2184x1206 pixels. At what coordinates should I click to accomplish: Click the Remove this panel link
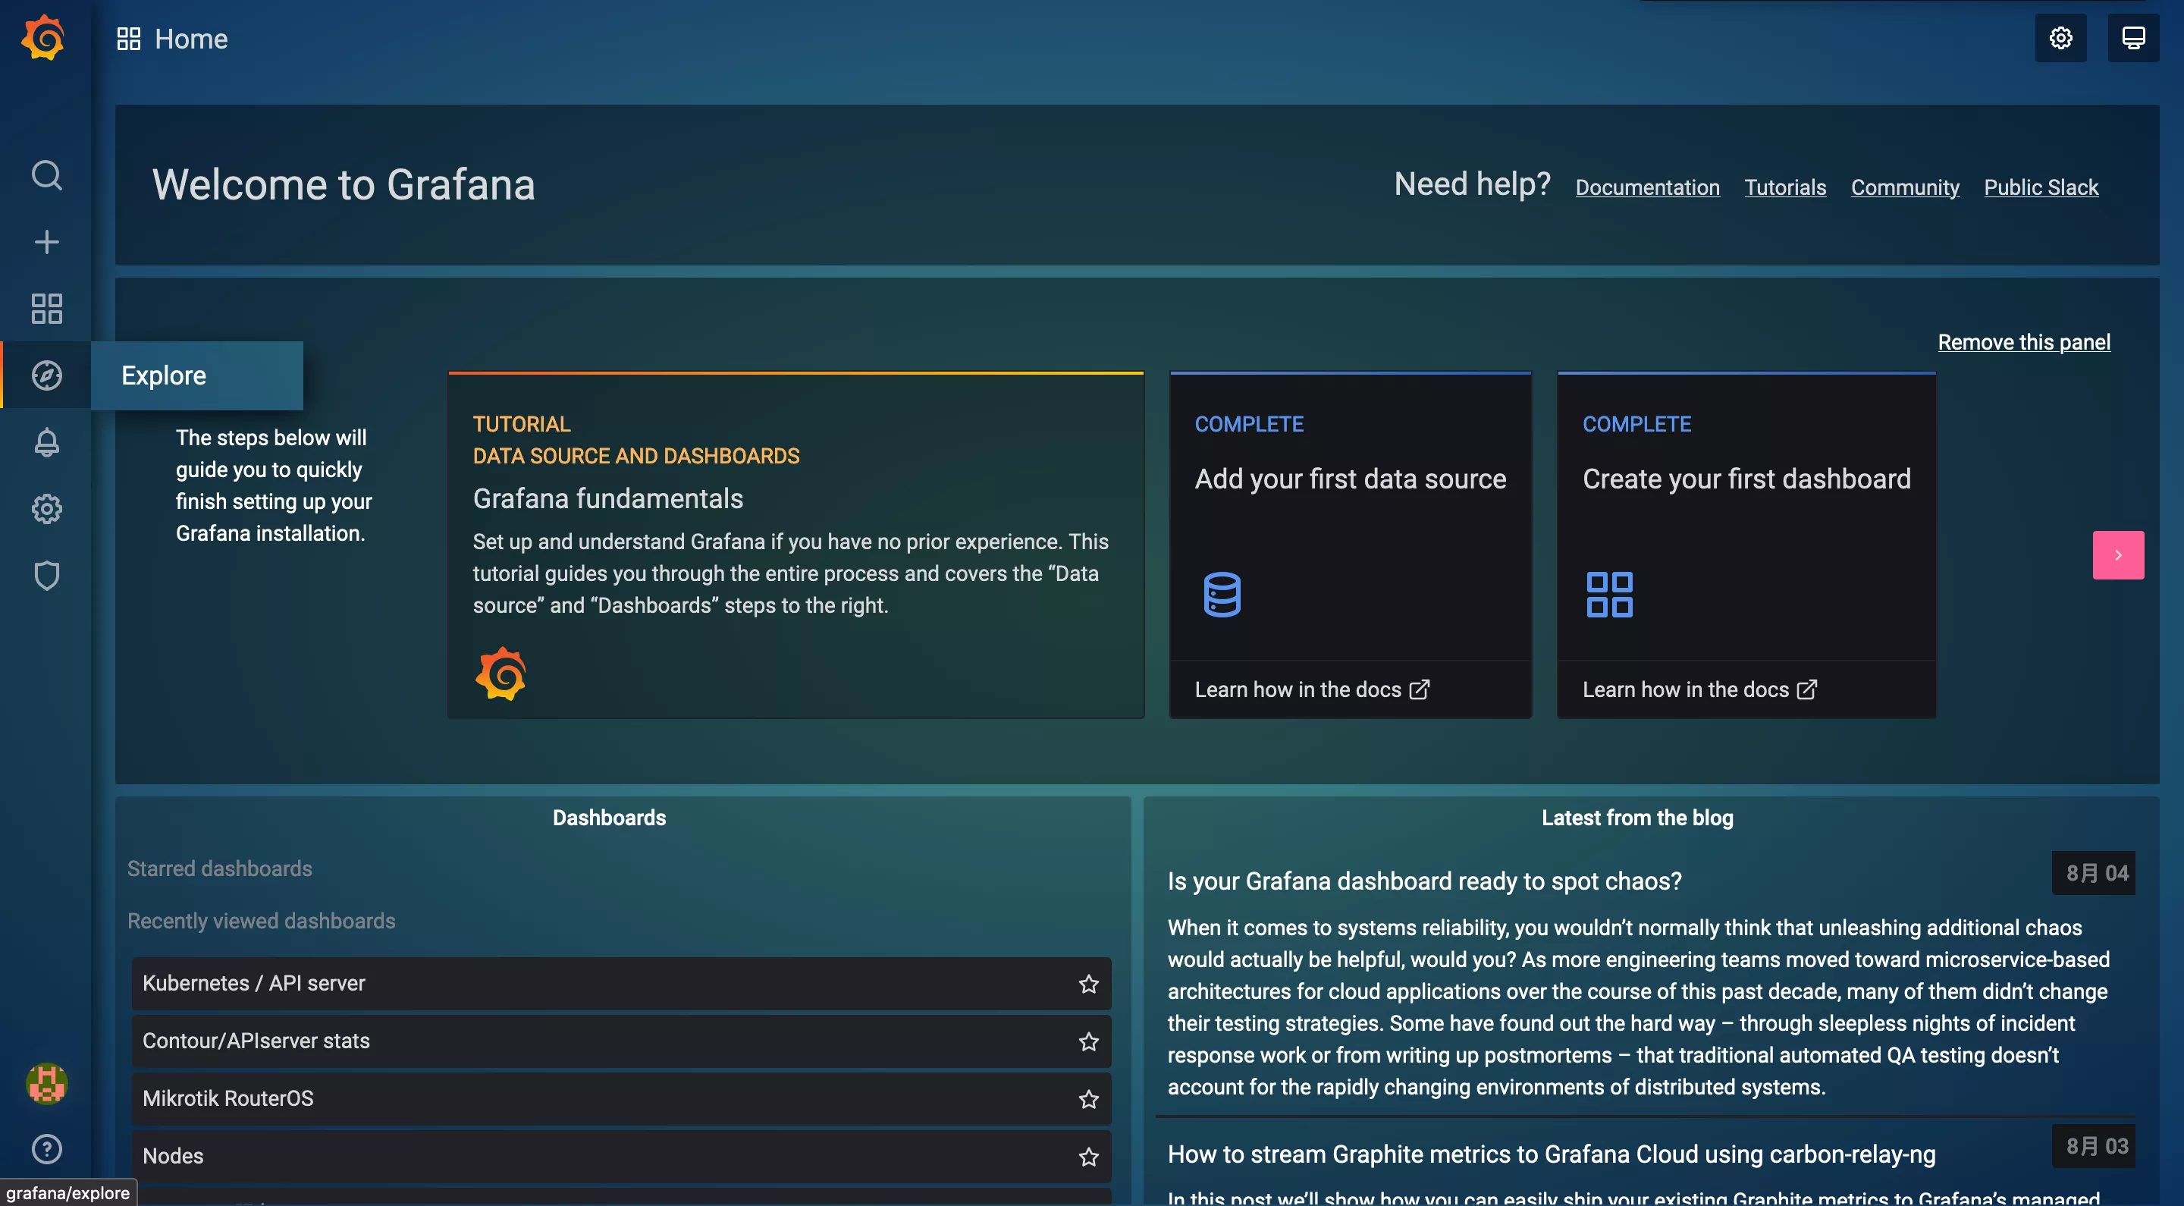point(2023,342)
